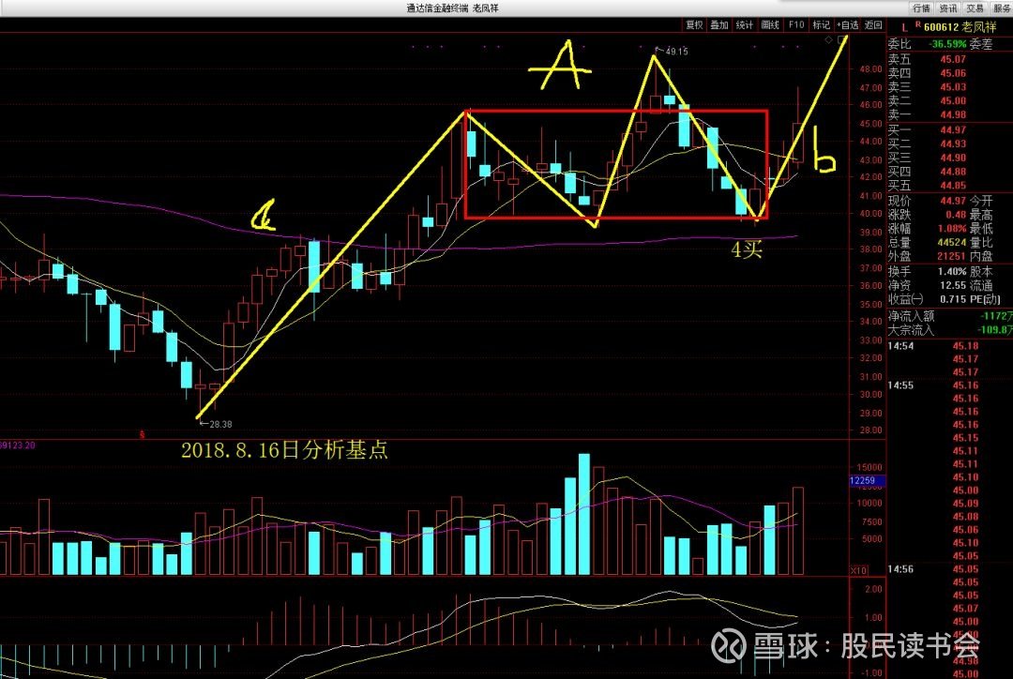This screenshot has width=1013, height=679.
Task: Select the 买三 price 44.90
Action: (953, 158)
